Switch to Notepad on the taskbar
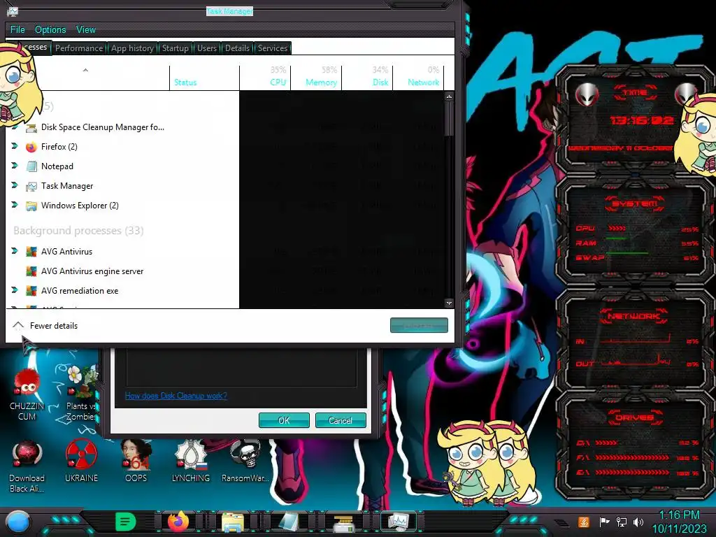The width and height of the screenshot is (716, 537). [x=287, y=522]
